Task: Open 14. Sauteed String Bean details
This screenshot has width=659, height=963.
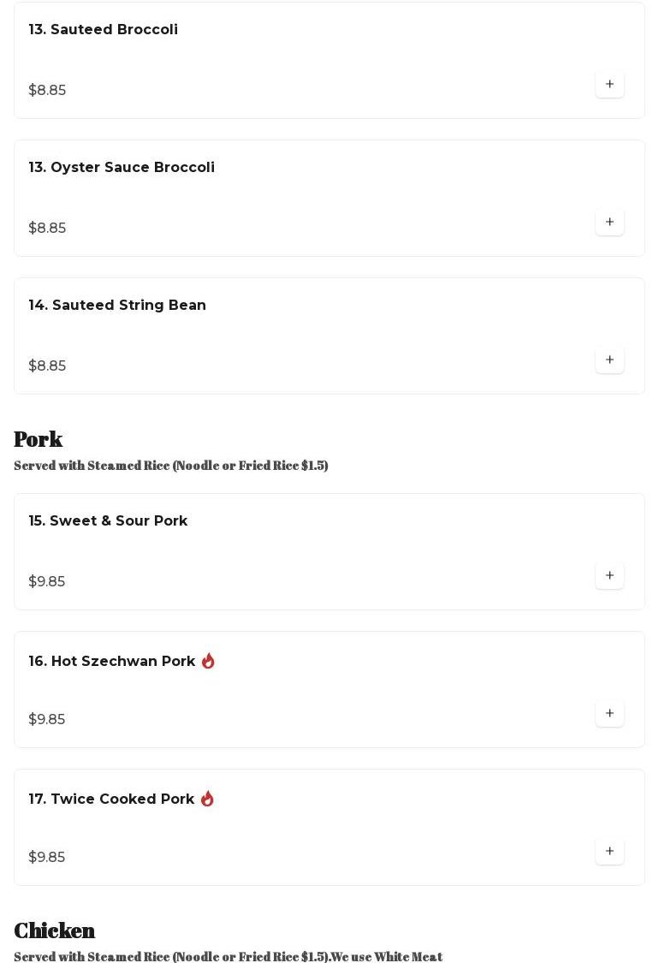Action: pyautogui.click(x=117, y=306)
